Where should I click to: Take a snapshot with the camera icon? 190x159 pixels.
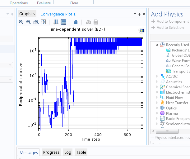pos(88,22)
